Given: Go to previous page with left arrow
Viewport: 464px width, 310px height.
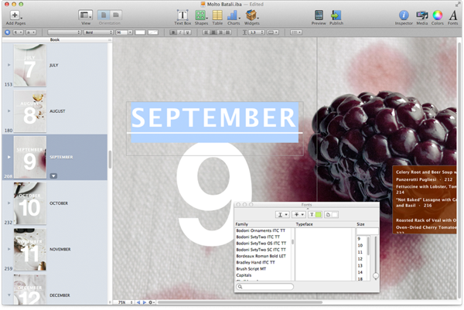Looking at the screenshot, I should tap(138, 302).
